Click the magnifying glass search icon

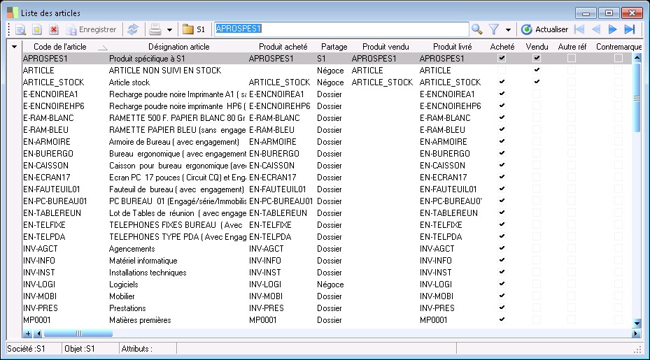(477, 29)
